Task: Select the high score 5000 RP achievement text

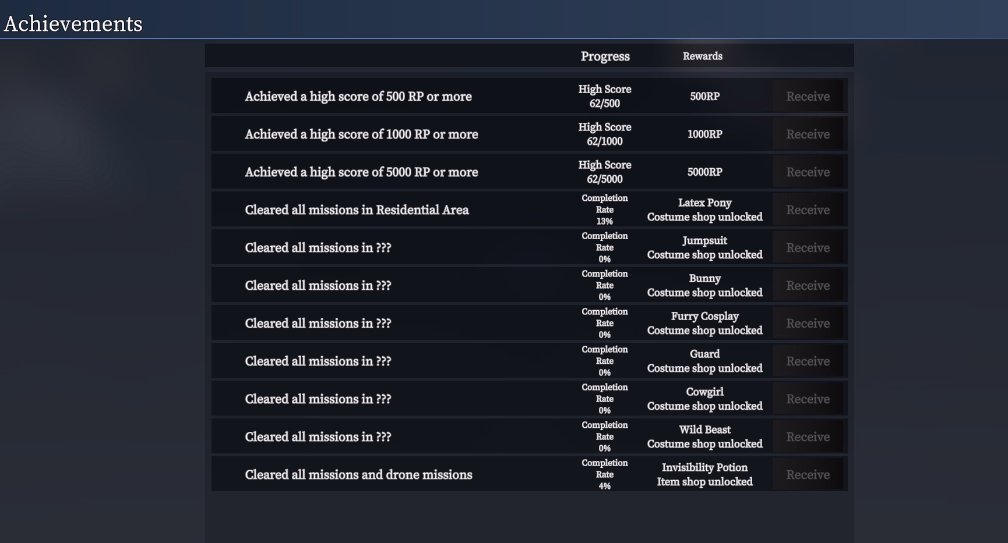Action: pyautogui.click(x=361, y=172)
